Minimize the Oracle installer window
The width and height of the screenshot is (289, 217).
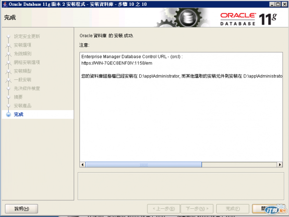click(272, 4)
